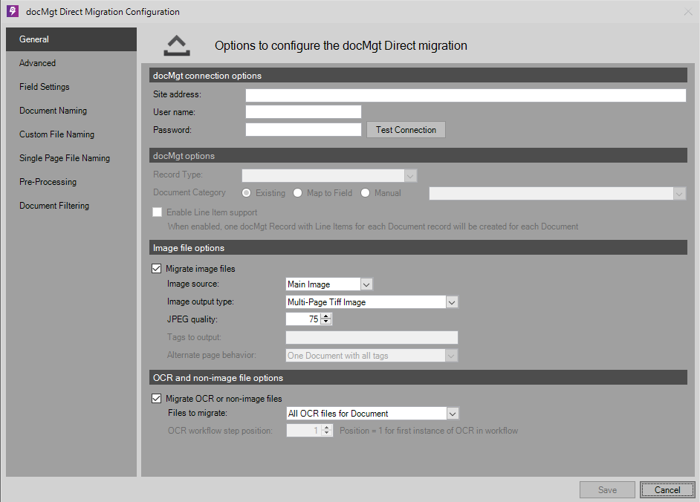Viewport: 700px width, 502px height.
Task: Click the Tags to output field
Action: pos(372,337)
